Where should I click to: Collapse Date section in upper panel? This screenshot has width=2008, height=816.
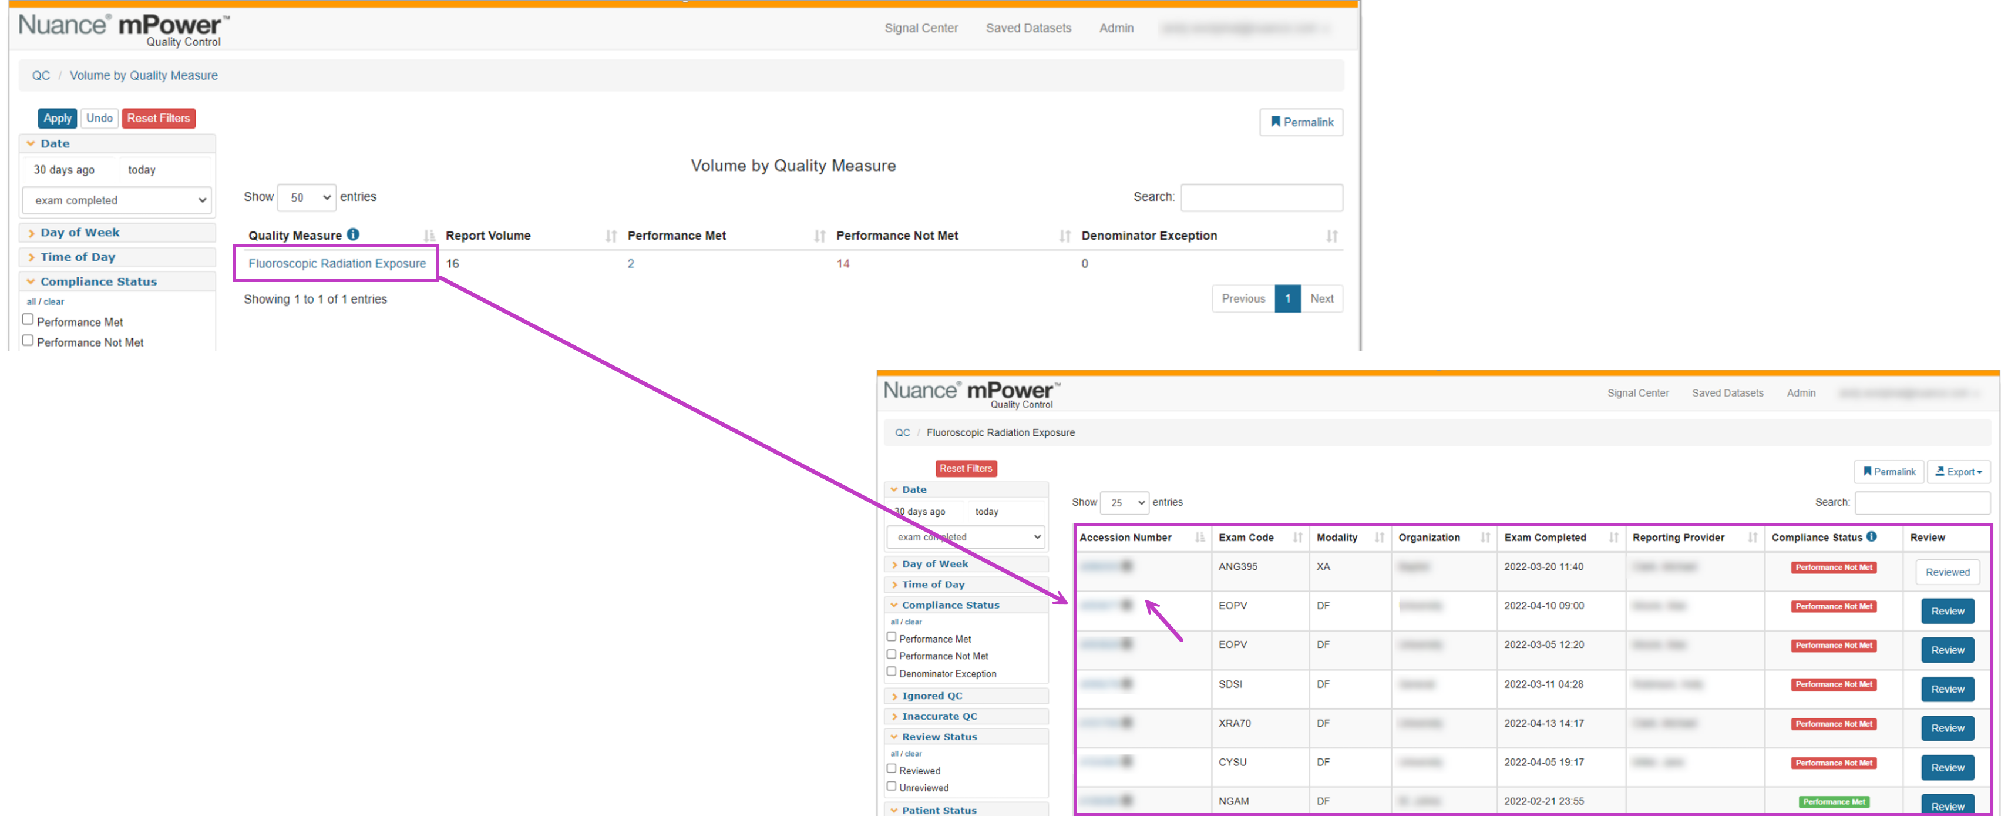click(x=117, y=143)
